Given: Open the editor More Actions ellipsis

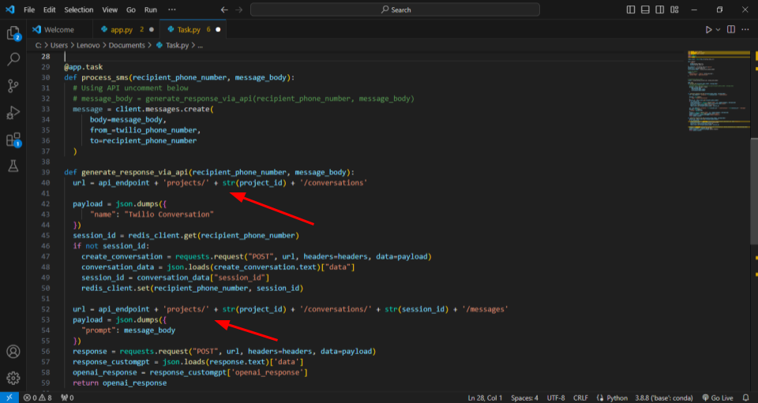Looking at the screenshot, I should point(746,29).
